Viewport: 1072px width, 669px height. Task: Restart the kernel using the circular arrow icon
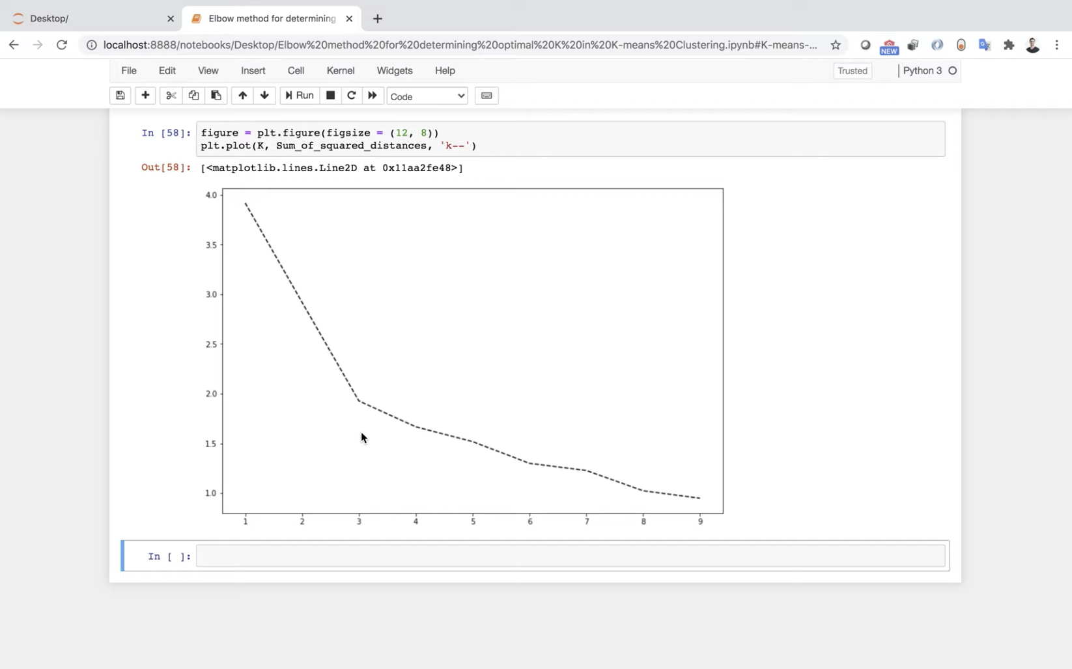[351, 96]
